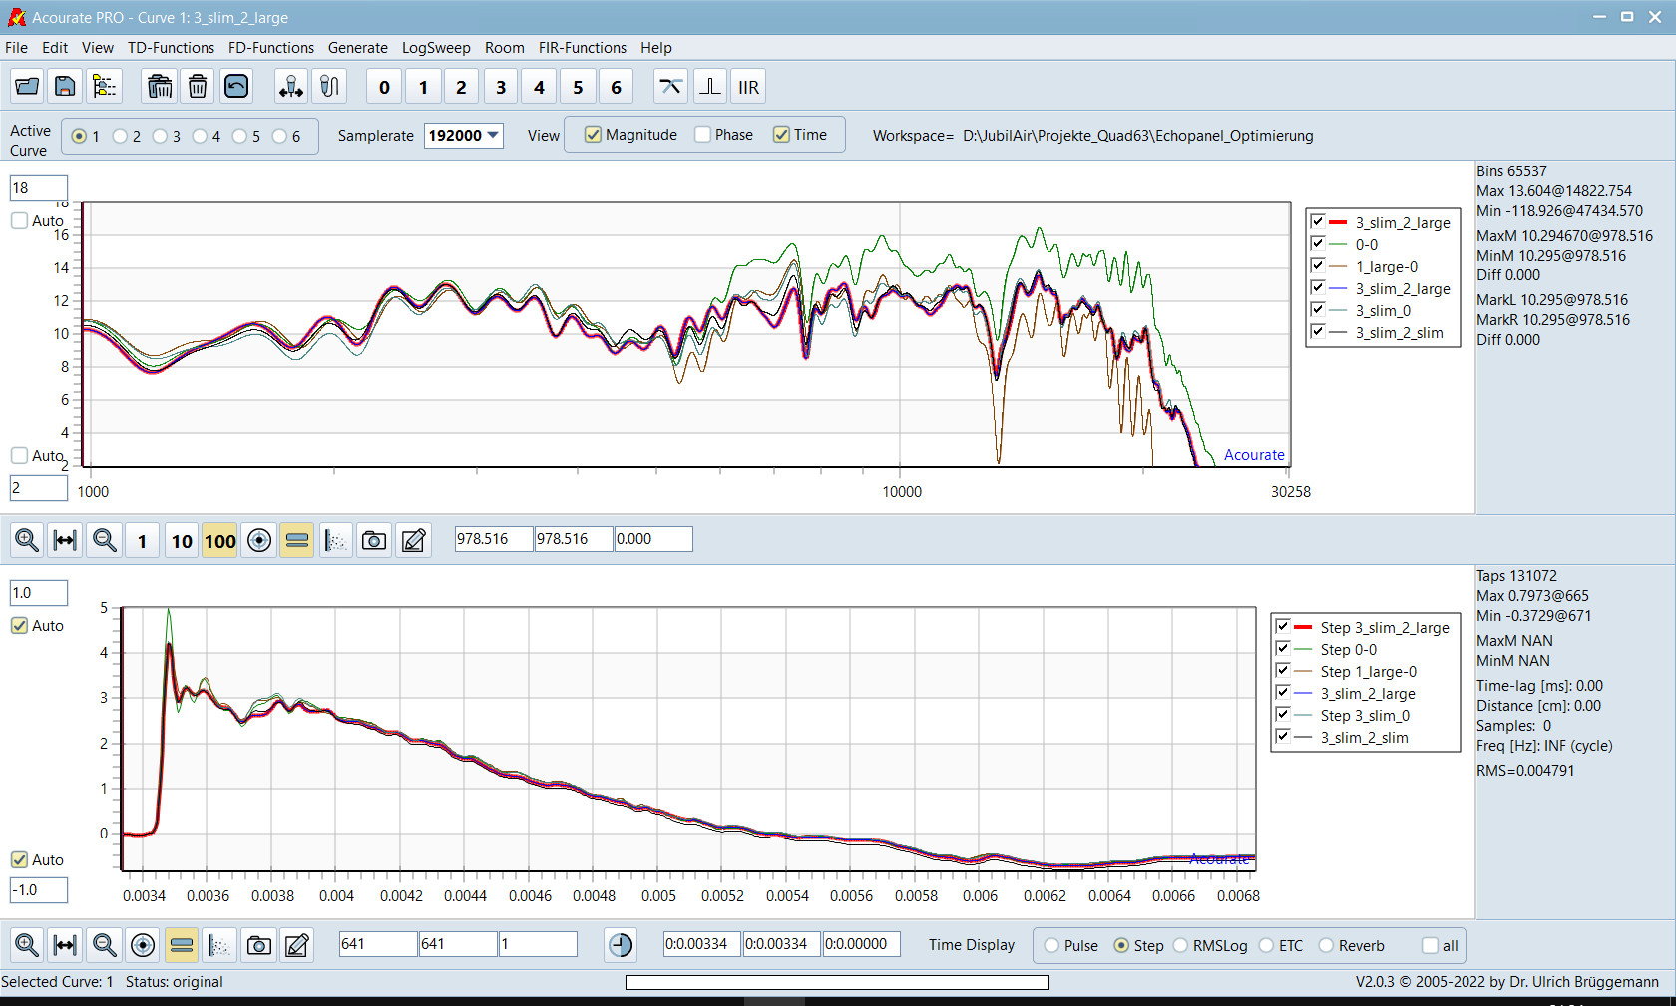1676x1006 pixels.
Task: Open the Generate menu
Action: pos(358,47)
